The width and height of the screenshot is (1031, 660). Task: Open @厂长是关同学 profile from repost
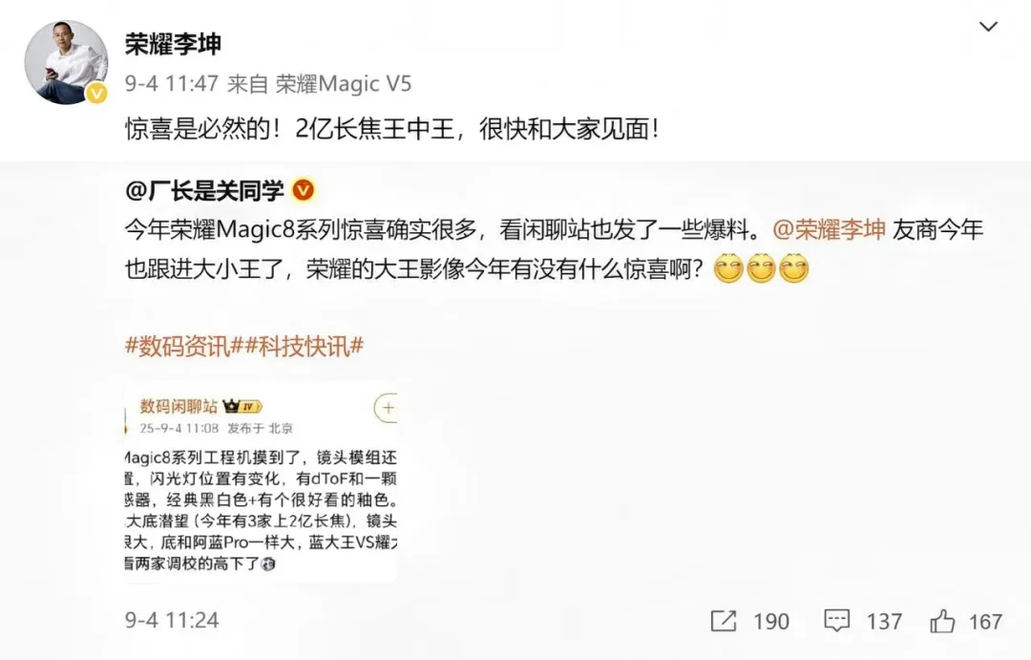click(204, 190)
